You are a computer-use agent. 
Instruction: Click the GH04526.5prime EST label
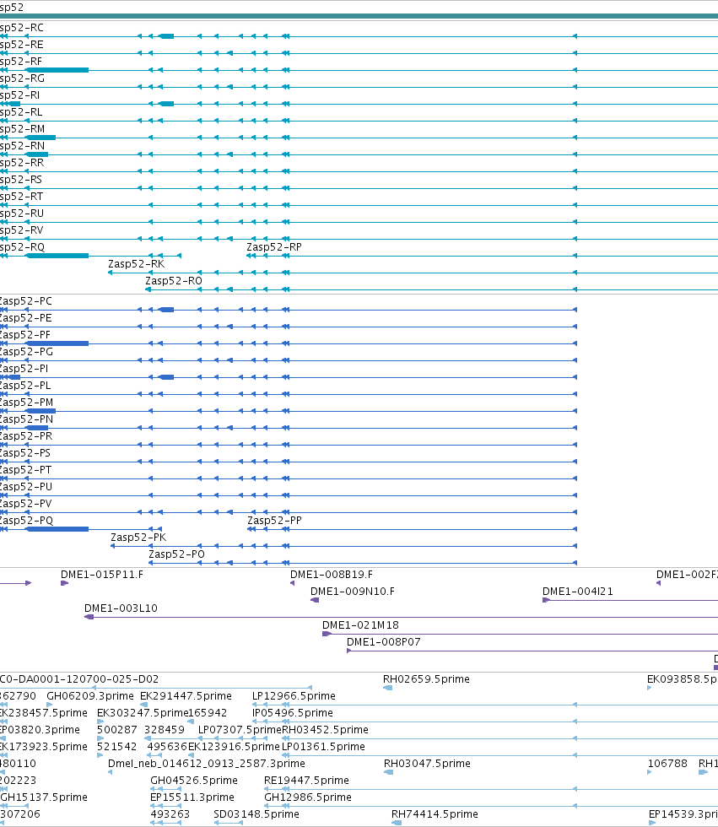194,780
